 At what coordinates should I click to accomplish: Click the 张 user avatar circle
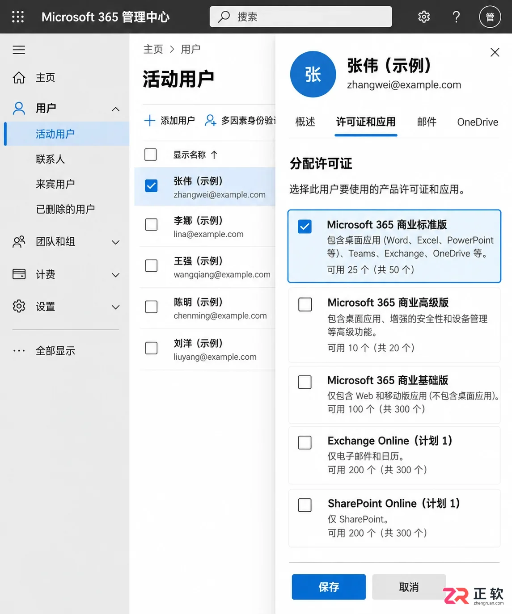pyautogui.click(x=313, y=74)
